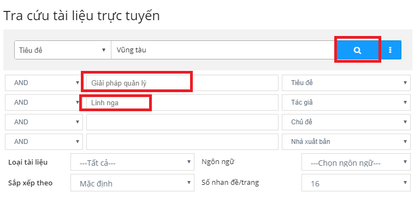Open AND operator dropdown in Nhà xuất bản row
The image size is (420, 205).
coord(44,142)
